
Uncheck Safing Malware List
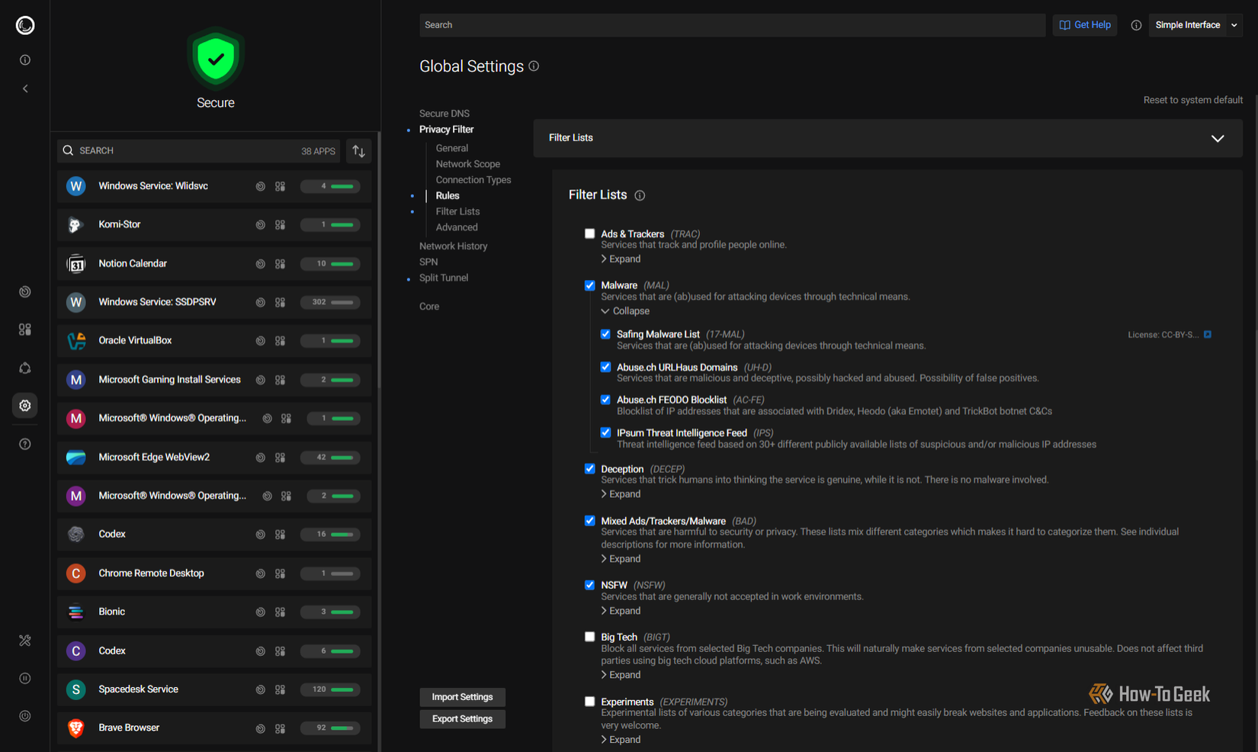coord(605,334)
